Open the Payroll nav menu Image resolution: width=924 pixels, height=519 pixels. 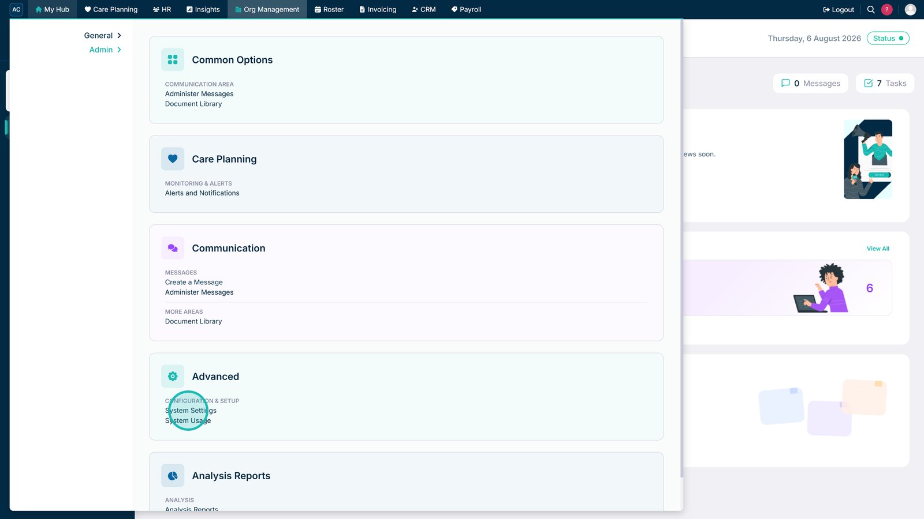coord(467,9)
